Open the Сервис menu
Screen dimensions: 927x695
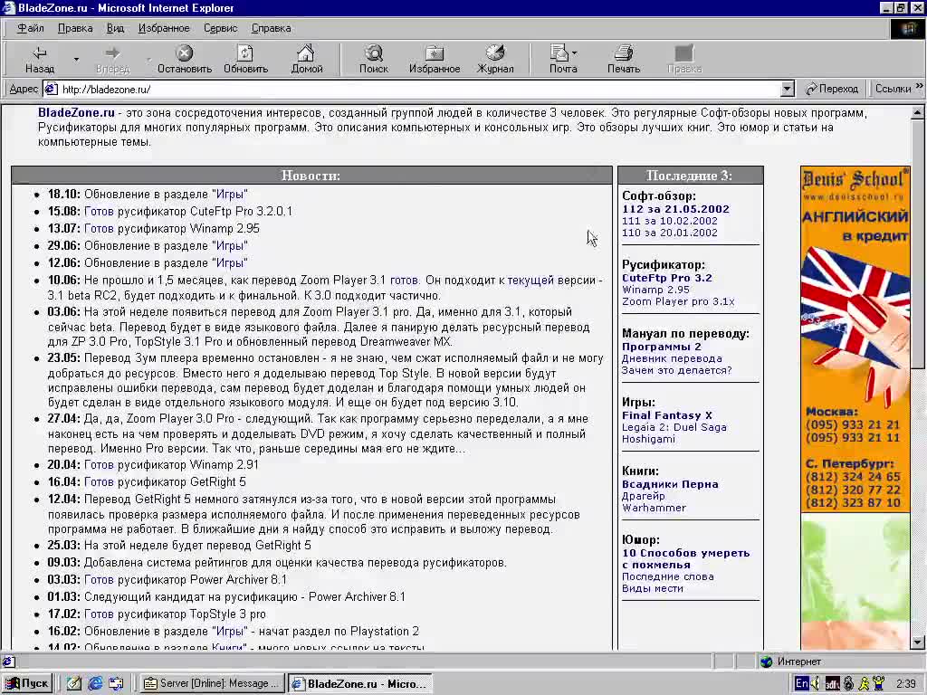coord(220,28)
